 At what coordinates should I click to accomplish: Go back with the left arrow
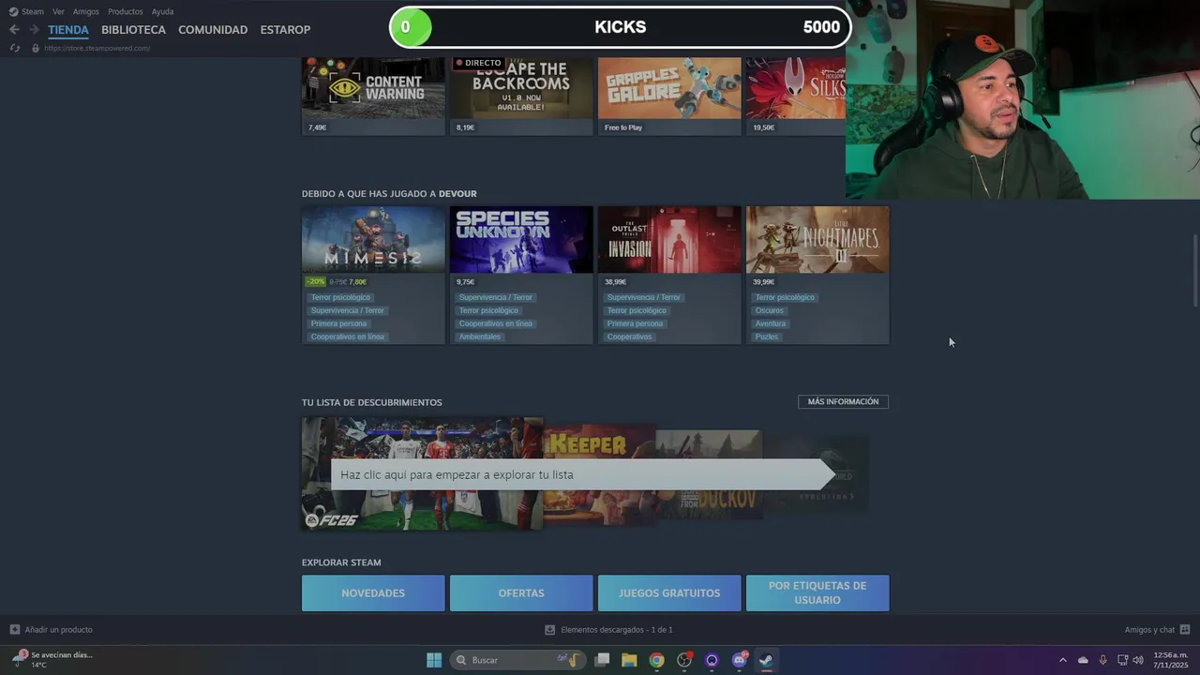14,30
